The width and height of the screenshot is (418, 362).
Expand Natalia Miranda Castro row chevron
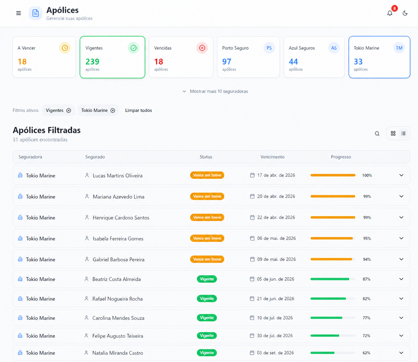tap(401, 353)
